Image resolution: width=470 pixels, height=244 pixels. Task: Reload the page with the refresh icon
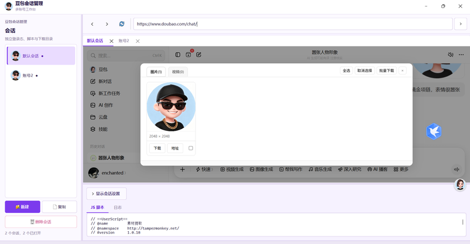[122, 24]
